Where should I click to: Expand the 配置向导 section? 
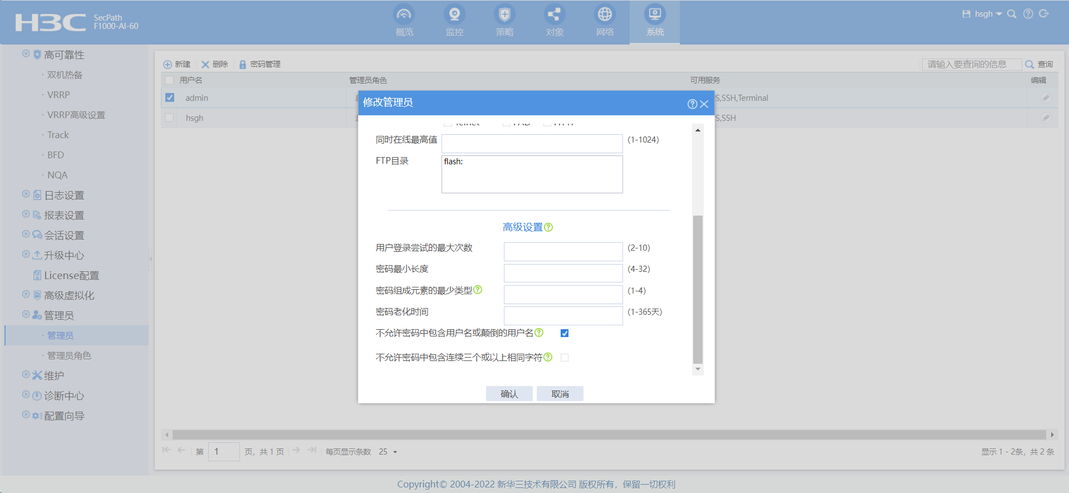[26, 414]
